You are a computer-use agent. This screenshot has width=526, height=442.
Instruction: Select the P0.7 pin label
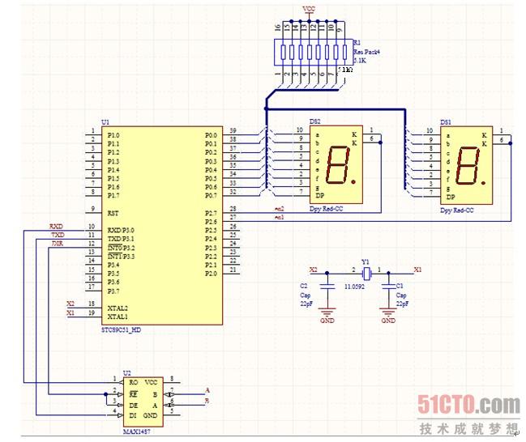pyautogui.click(x=211, y=196)
